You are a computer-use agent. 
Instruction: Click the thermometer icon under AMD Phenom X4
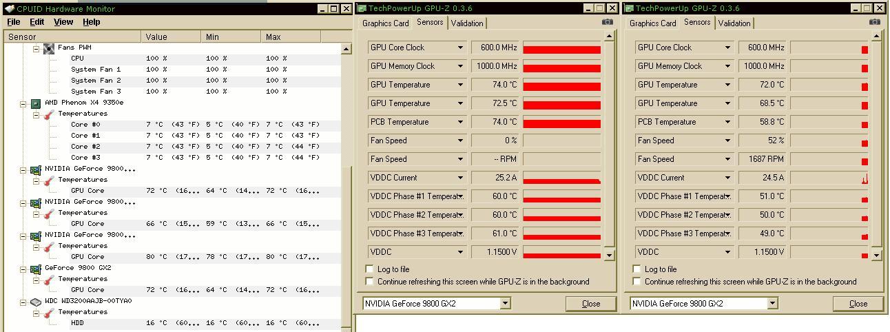click(49, 114)
